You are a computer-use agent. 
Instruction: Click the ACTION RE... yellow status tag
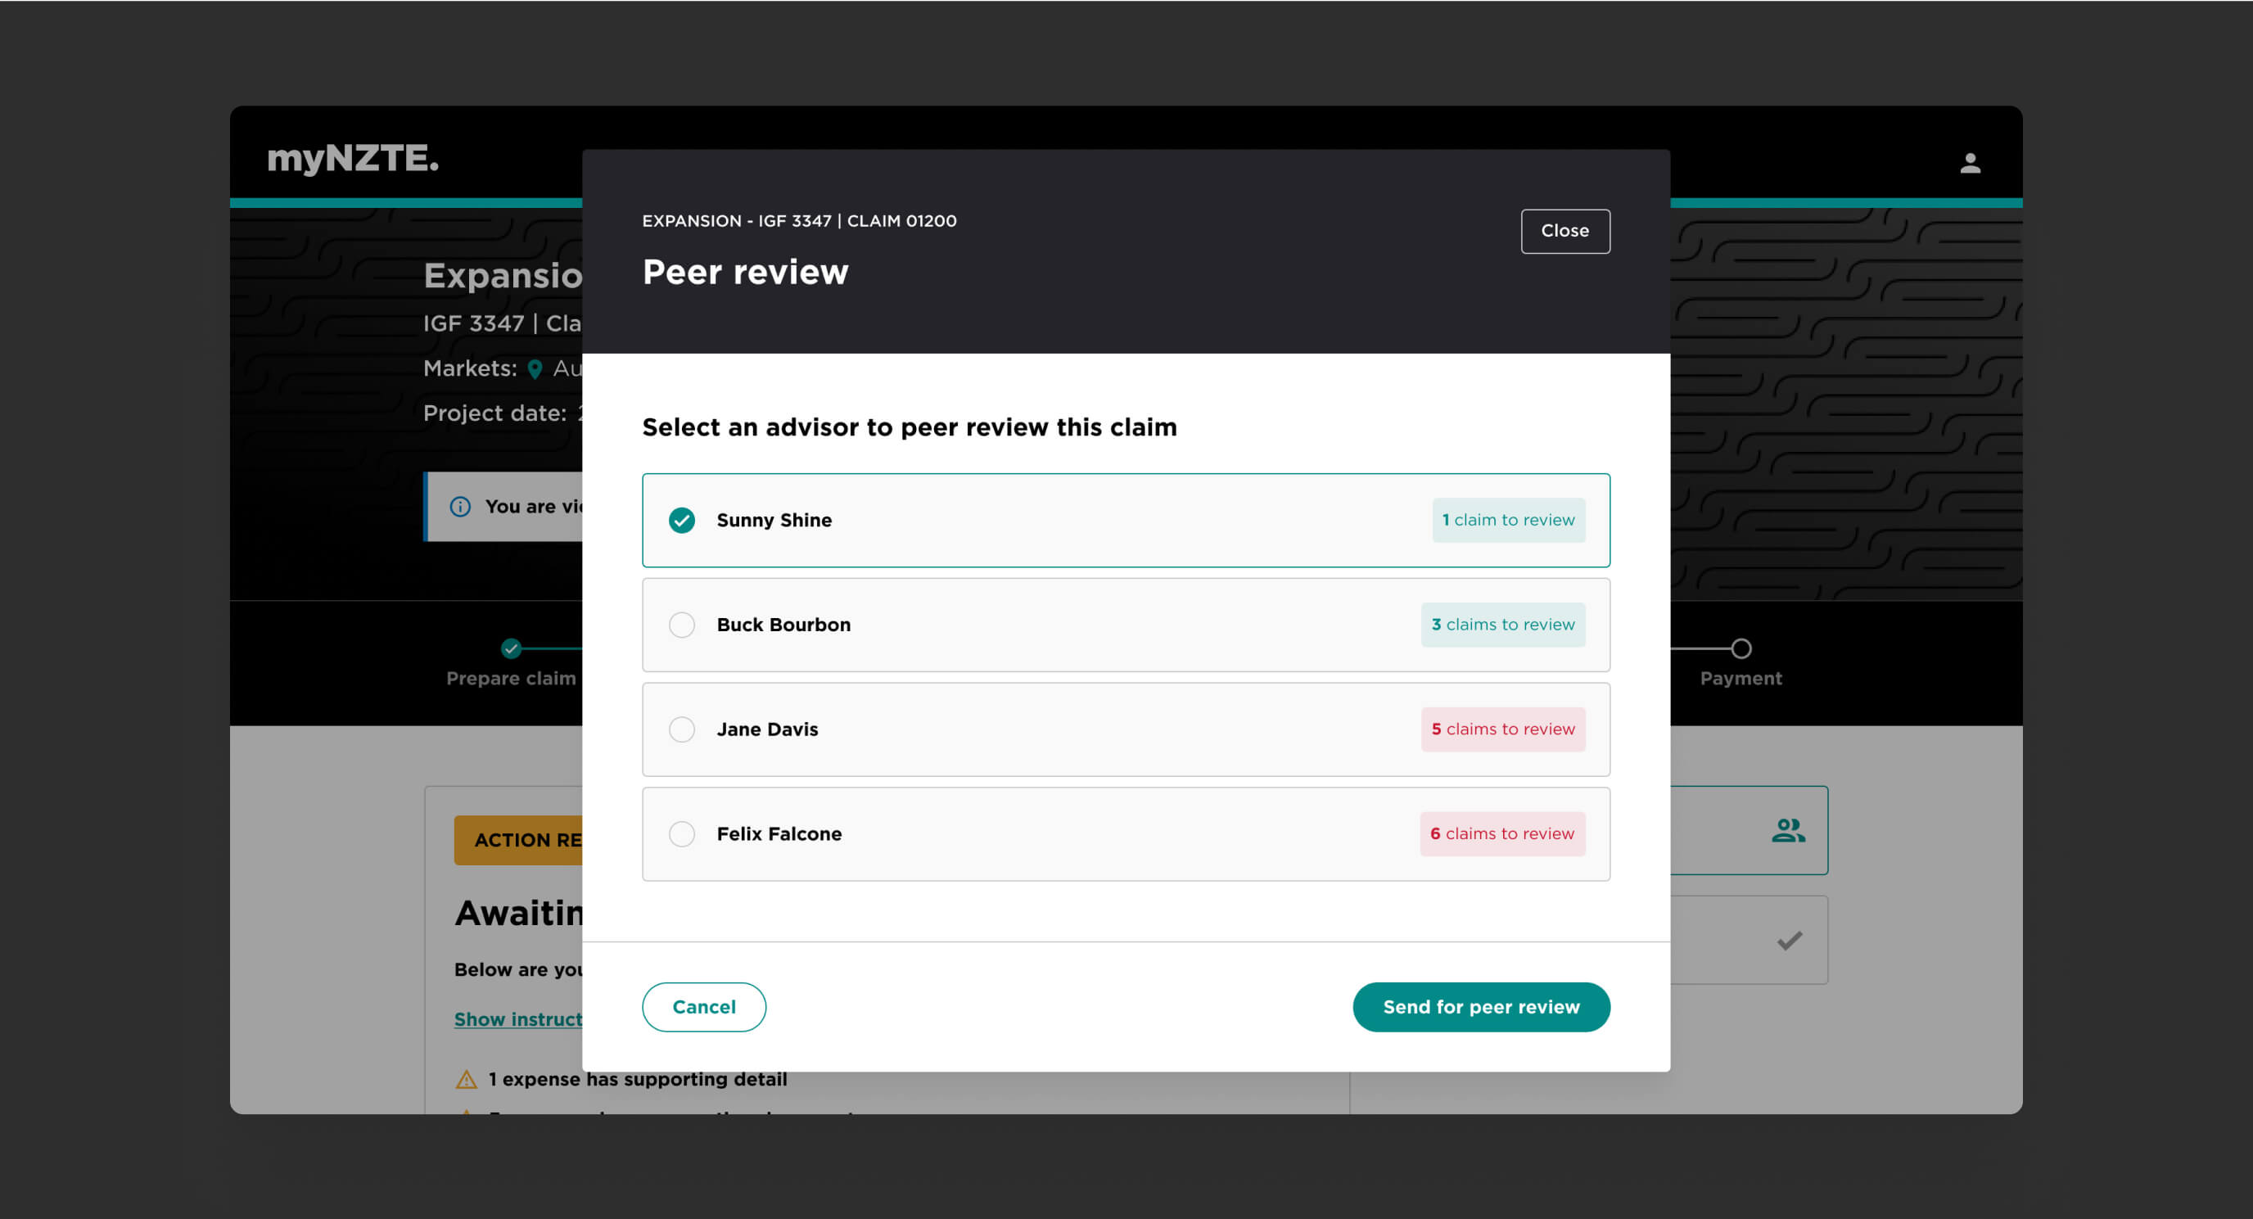pyautogui.click(x=519, y=840)
